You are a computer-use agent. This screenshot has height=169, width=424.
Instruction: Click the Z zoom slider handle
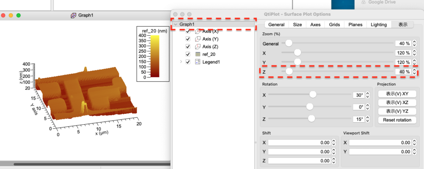click(x=289, y=71)
